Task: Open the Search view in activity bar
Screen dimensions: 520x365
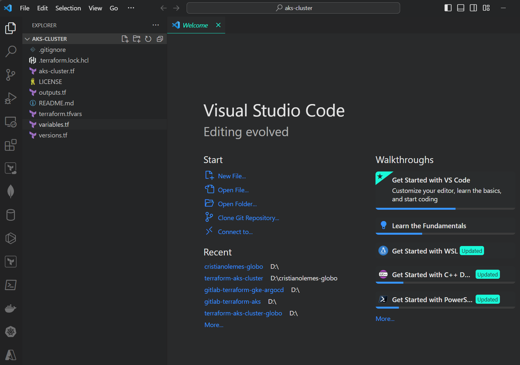Action: (x=11, y=51)
